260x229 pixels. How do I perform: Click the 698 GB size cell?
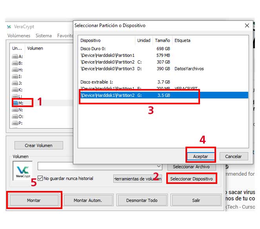click(163, 49)
